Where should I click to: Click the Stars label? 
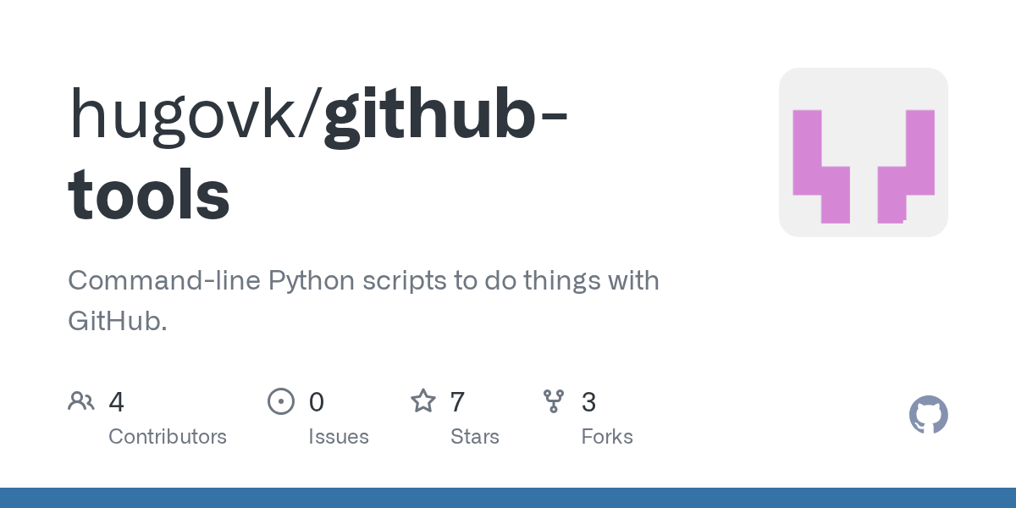(475, 437)
